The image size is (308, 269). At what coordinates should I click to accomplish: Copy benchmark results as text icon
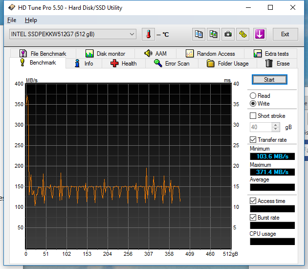click(x=198, y=34)
